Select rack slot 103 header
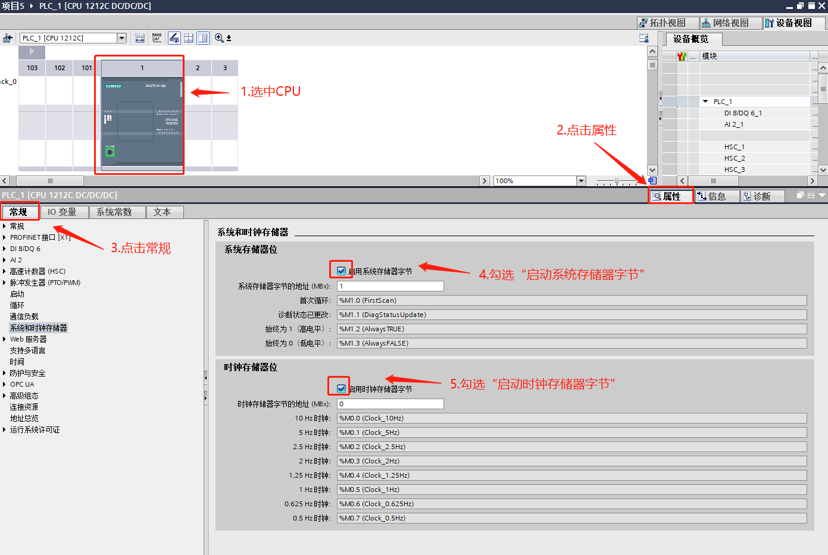This screenshot has height=555, width=828. click(x=32, y=68)
